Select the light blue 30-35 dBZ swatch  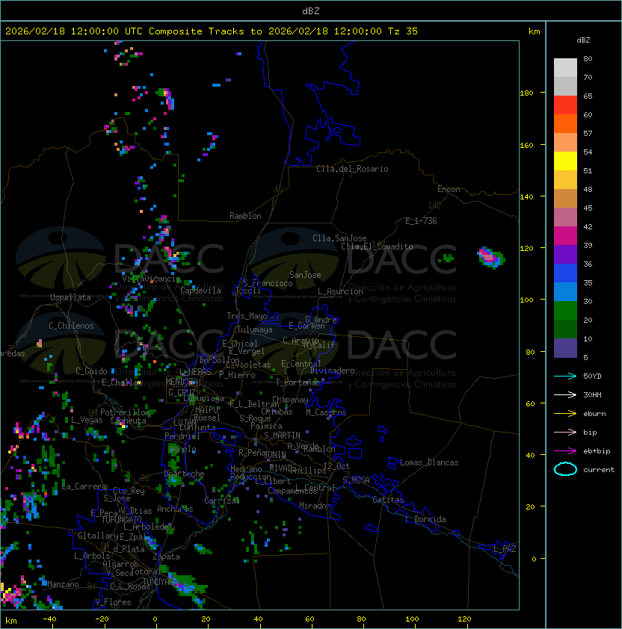(x=565, y=291)
